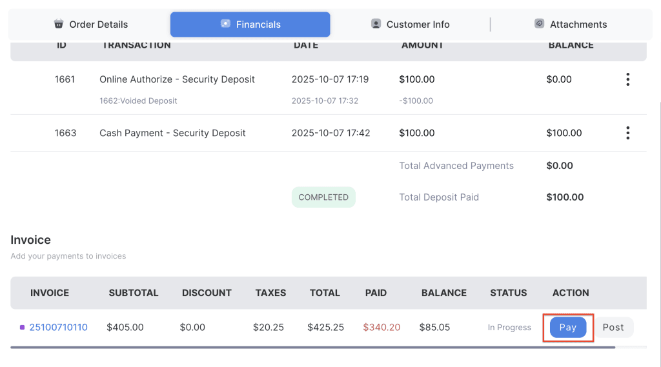Viewport: 661px width, 367px height.
Task: Click purple square marker beside invoice number
Action: pyautogui.click(x=23, y=328)
